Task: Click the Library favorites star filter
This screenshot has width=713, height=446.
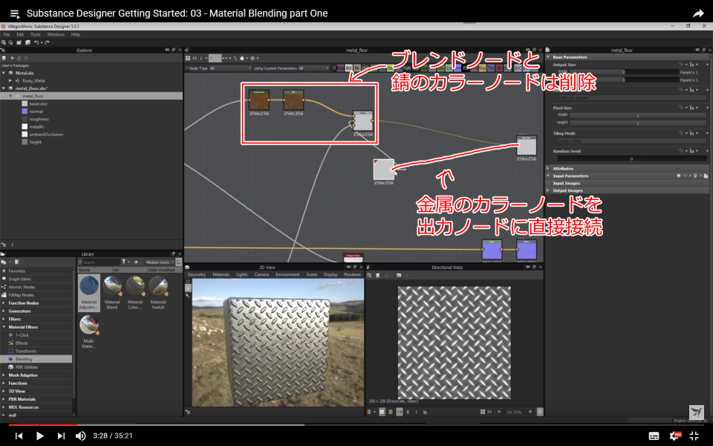Action: coord(136,262)
